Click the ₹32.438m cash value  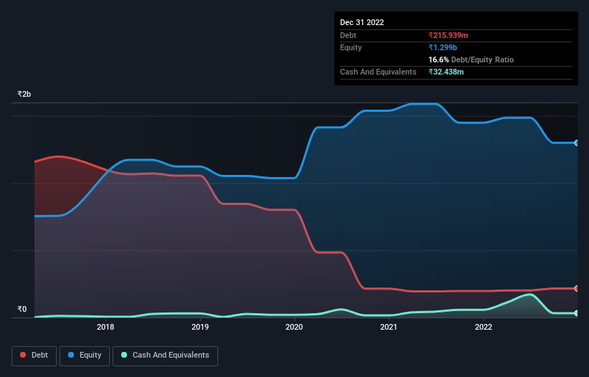tap(446, 72)
